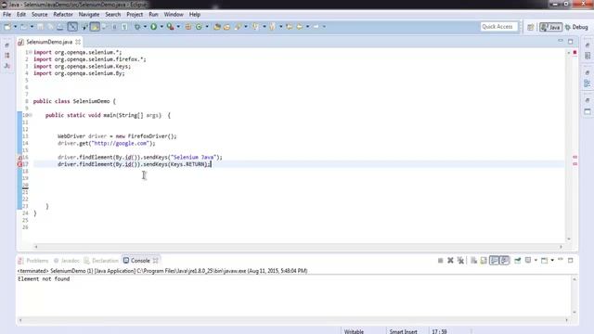
Task: Toggle Scroll Lock in Console toolbar
Action: (484, 261)
